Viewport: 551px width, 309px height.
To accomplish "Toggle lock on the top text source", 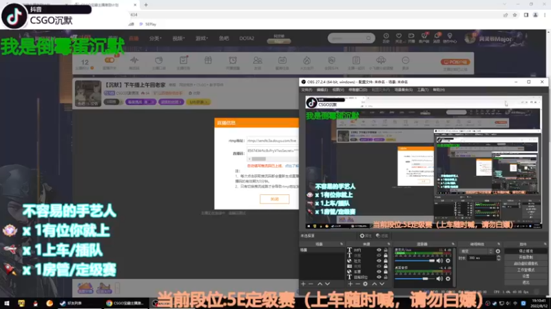I will (x=386, y=250).
